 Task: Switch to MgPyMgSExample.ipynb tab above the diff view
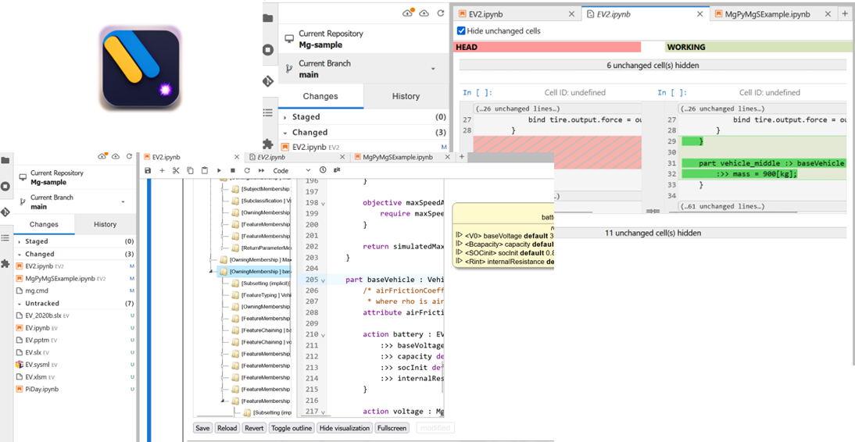[767, 14]
